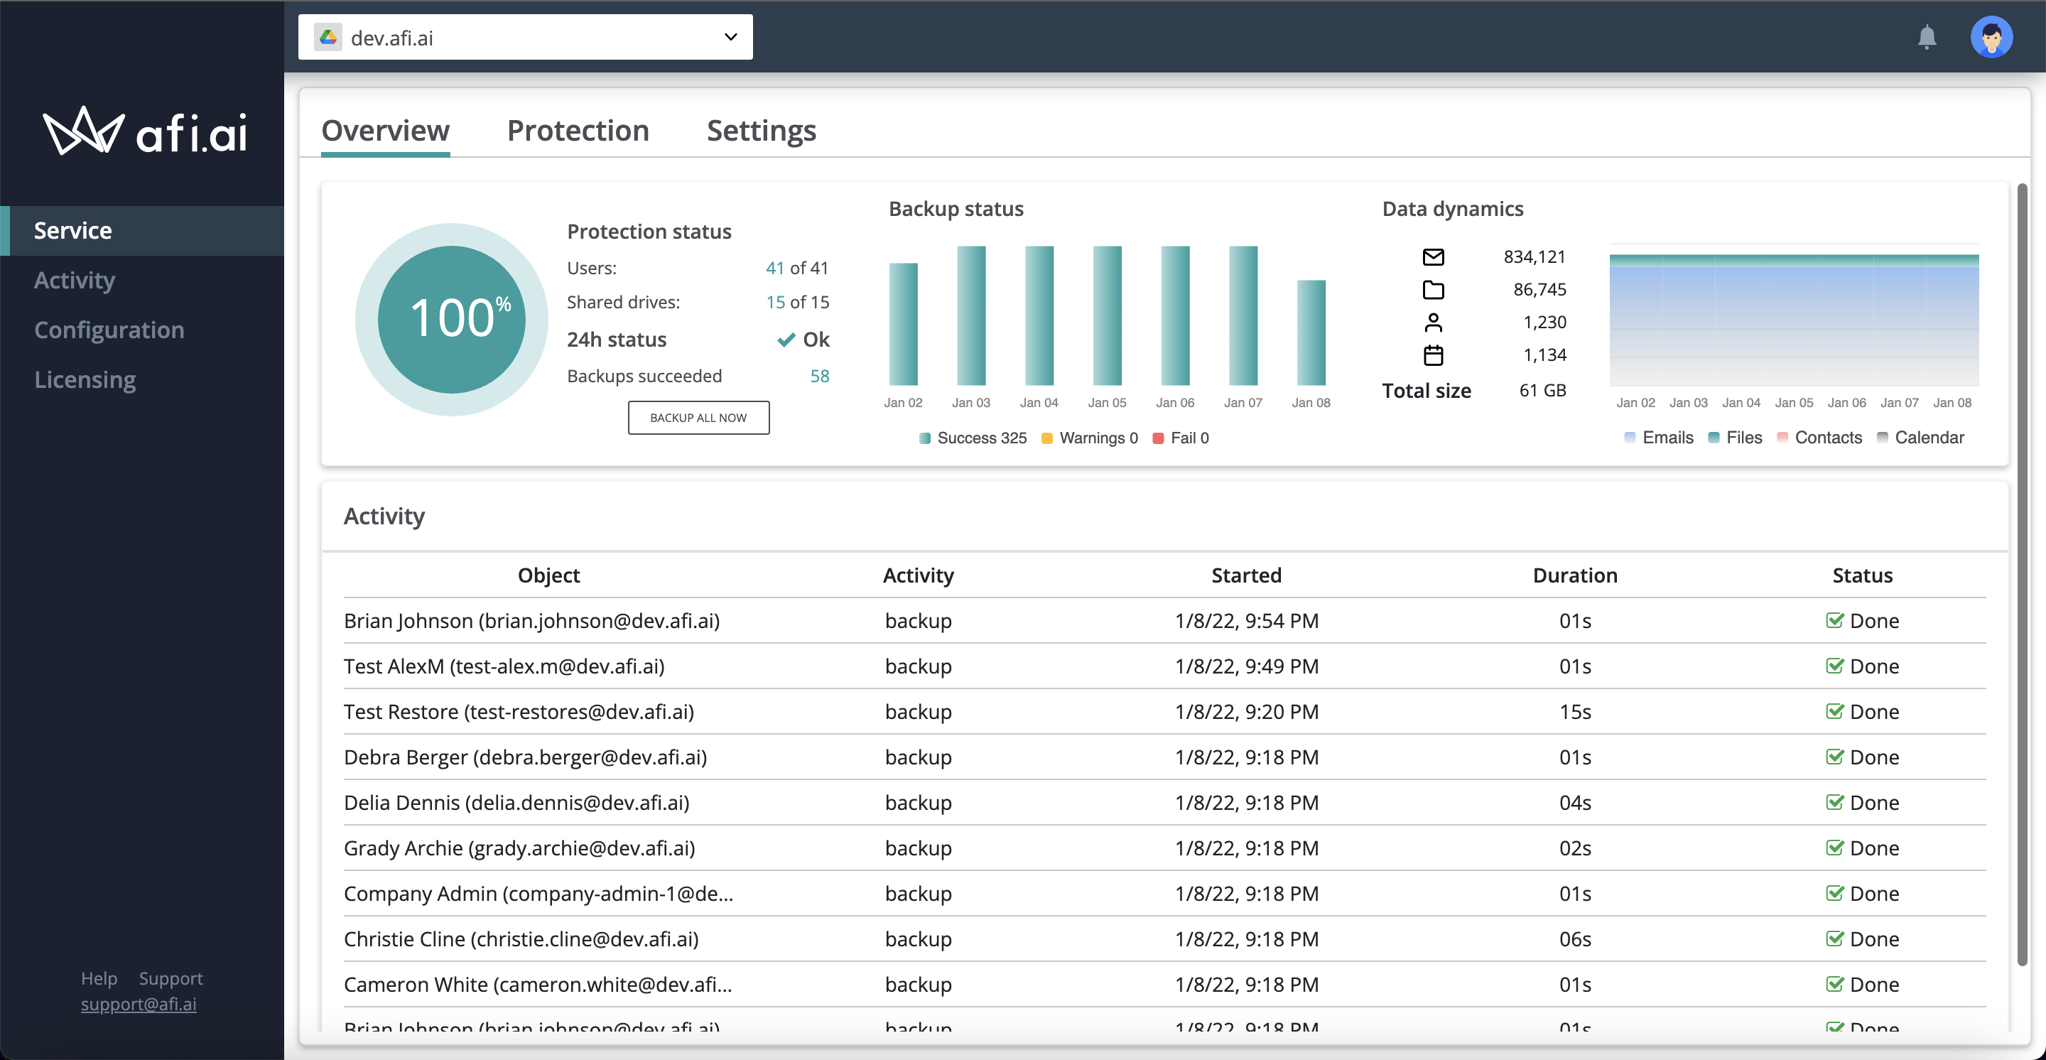Open the Help link
Image resolution: width=2046 pixels, height=1060 pixels.
99,978
